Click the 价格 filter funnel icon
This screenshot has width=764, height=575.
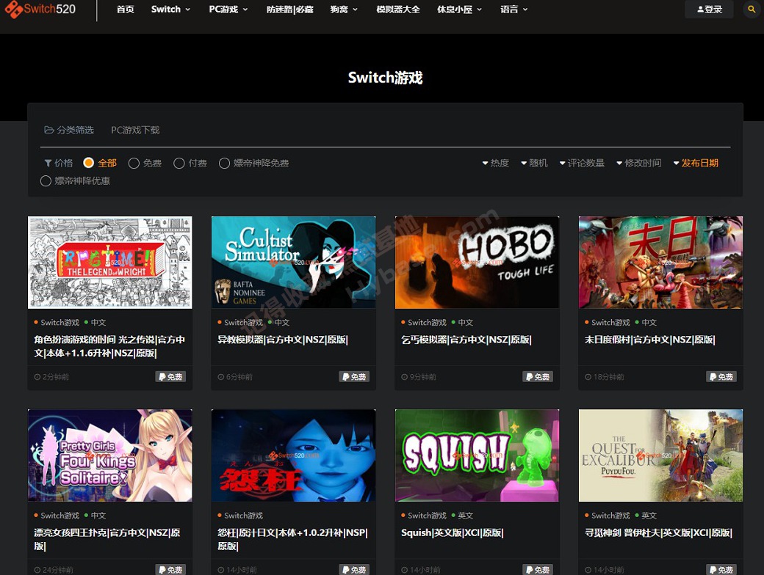(48, 163)
